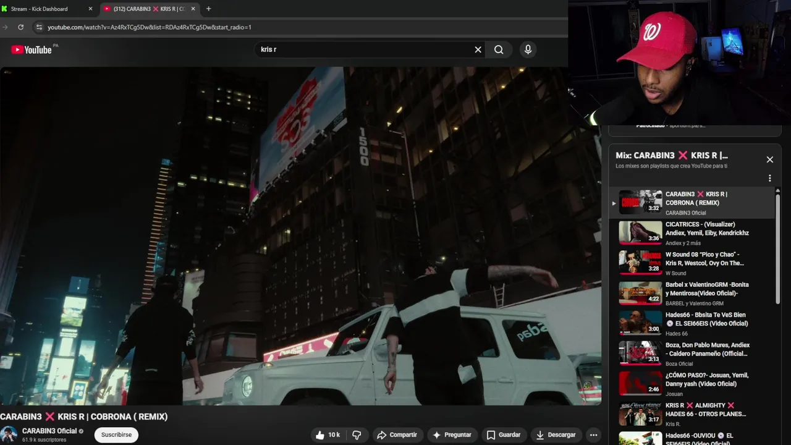Switch to Stream - Kick Dashboard tab

[47, 9]
